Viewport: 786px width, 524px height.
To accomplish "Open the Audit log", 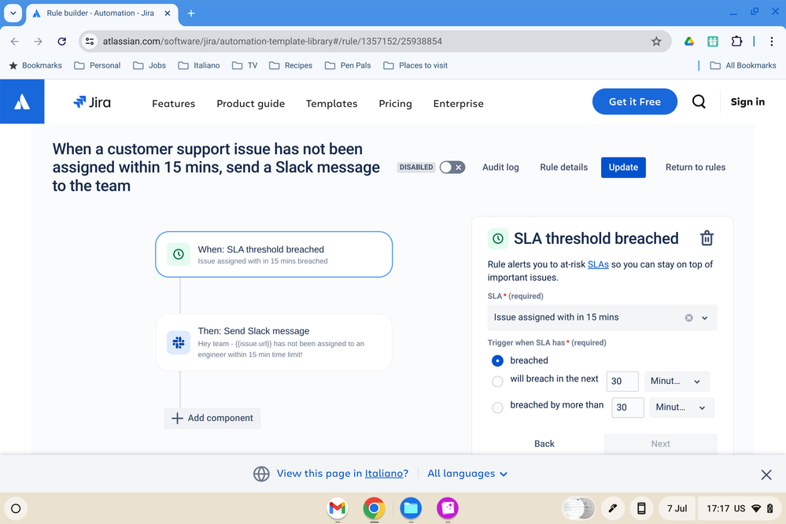I will (x=500, y=168).
